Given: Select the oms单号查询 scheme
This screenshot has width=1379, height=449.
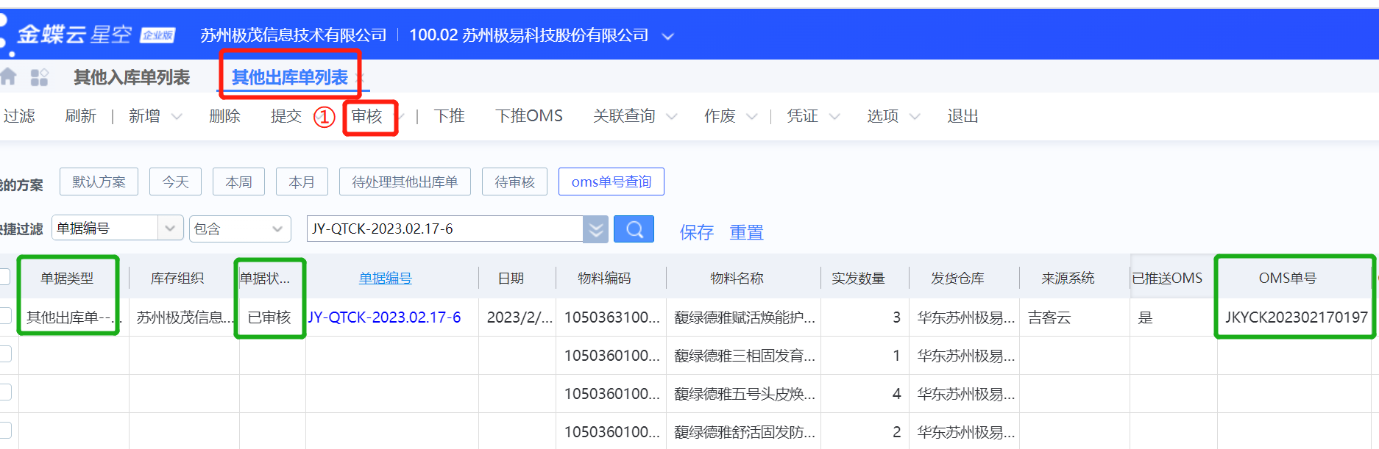Looking at the screenshot, I should (x=611, y=182).
